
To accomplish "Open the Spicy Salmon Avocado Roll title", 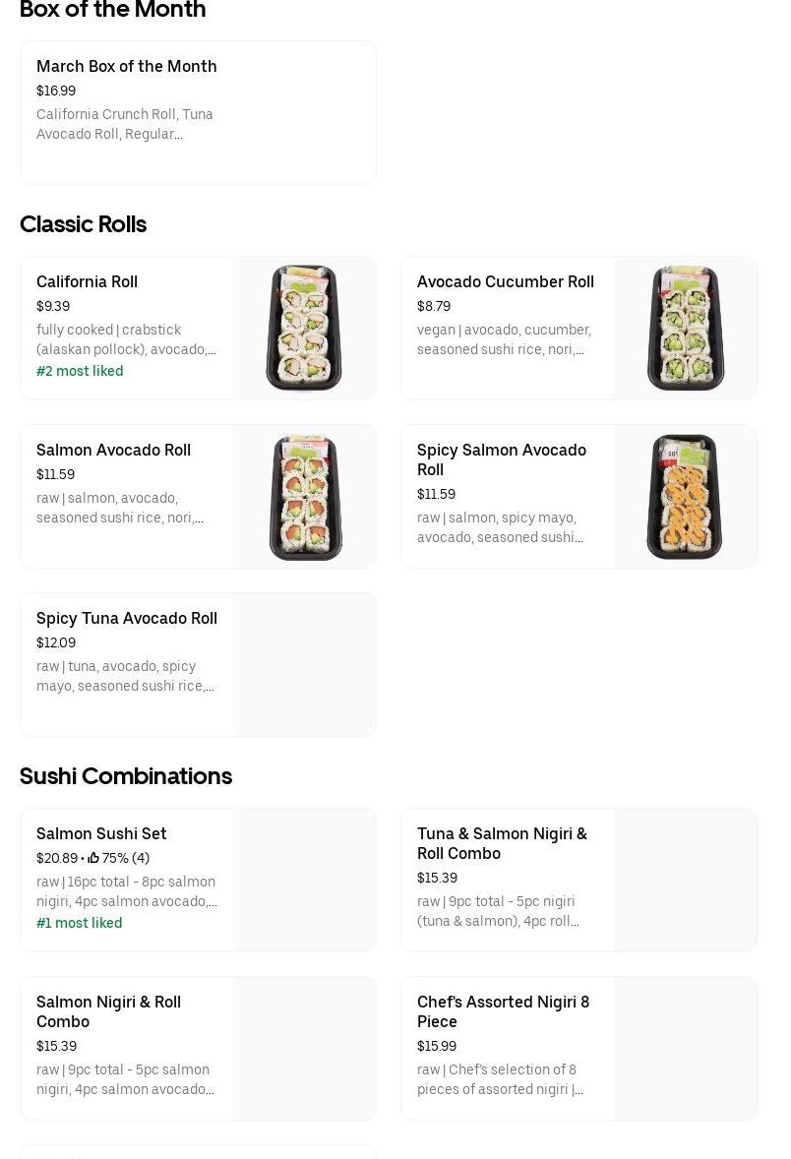I will pos(501,459).
